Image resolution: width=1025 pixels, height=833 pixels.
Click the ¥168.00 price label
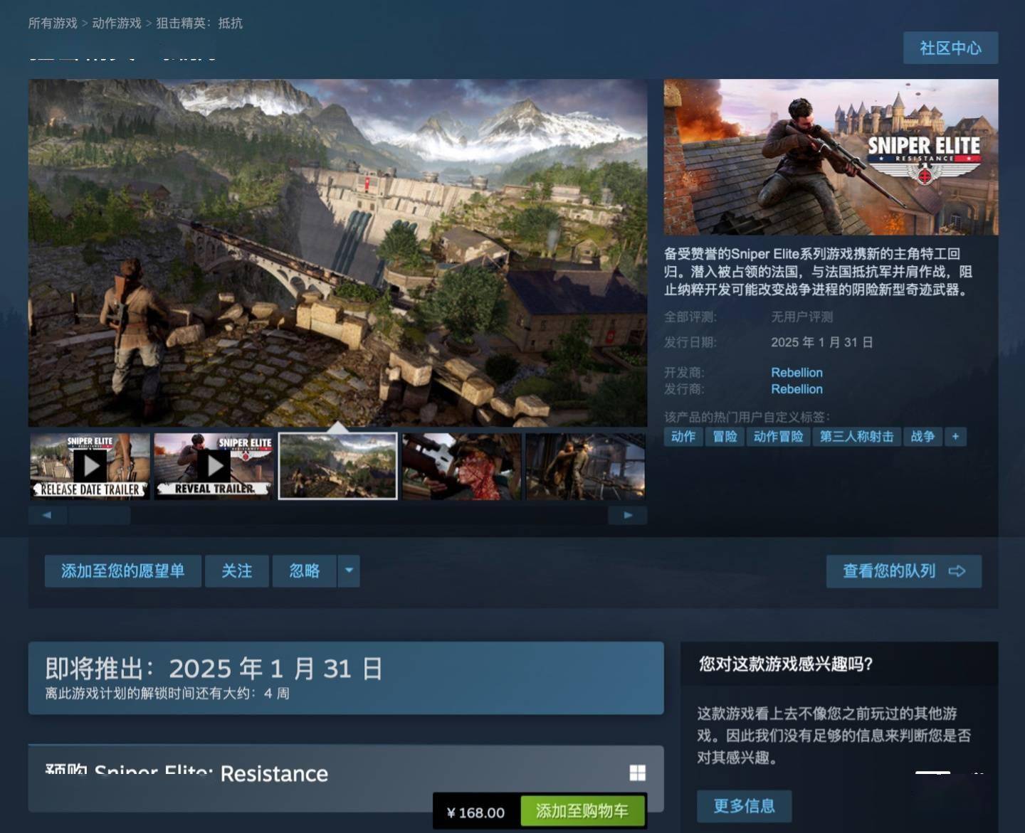[x=476, y=812]
